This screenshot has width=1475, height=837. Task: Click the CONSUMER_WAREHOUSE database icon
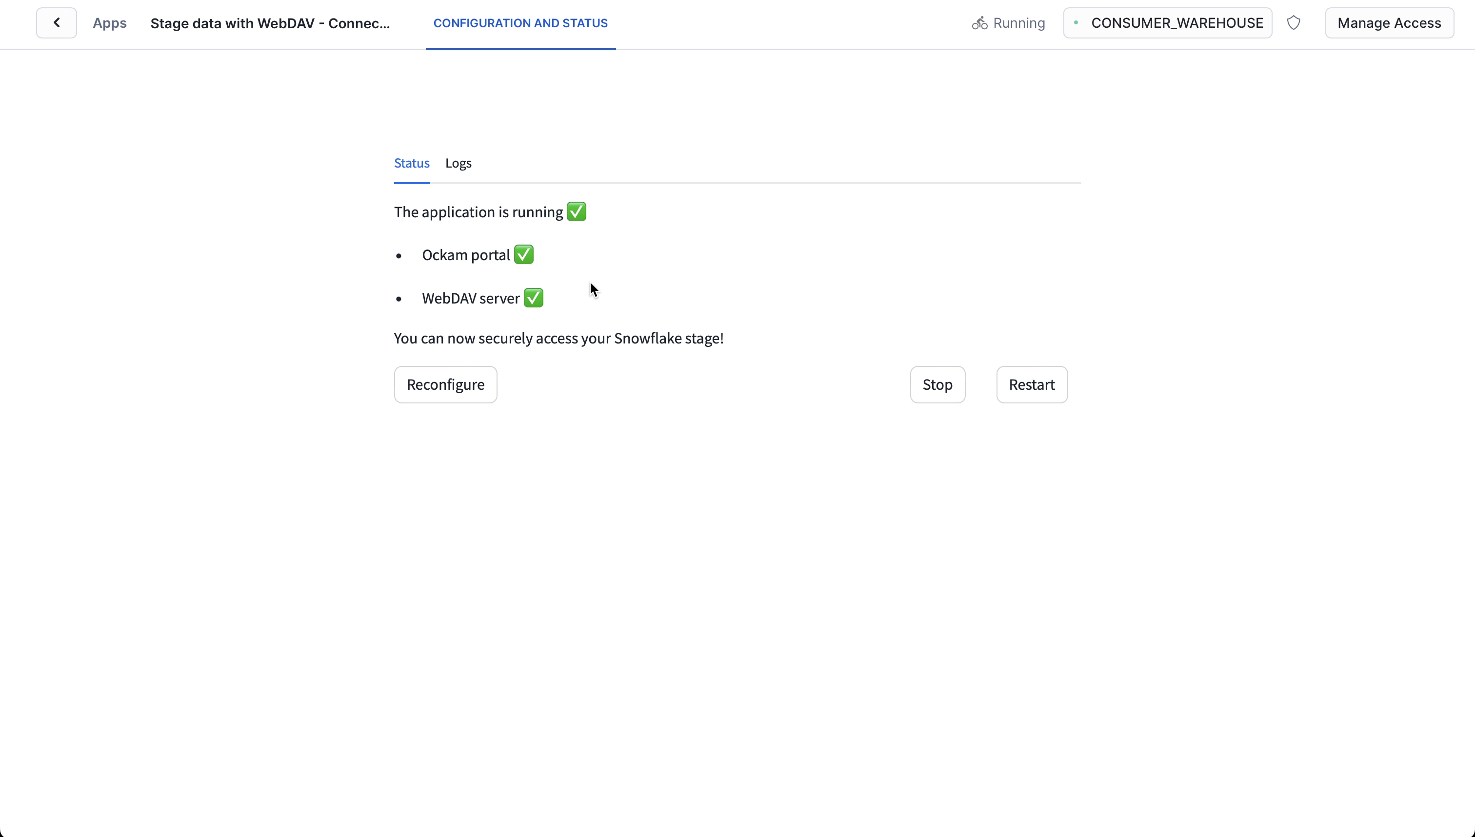pyautogui.click(x=1077, y=22)
